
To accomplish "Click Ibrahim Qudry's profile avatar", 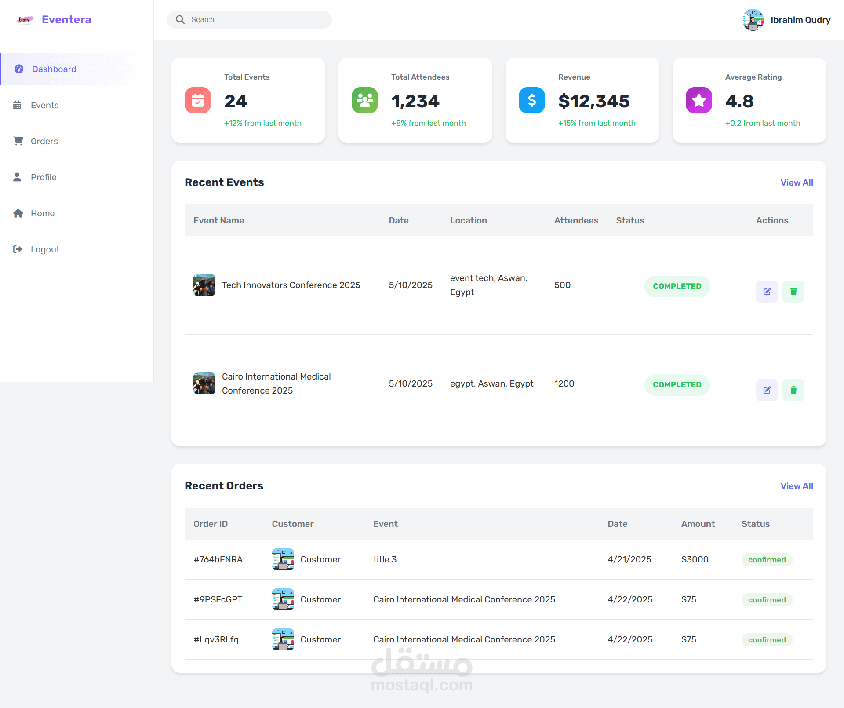I will click(x=753, y=20).
